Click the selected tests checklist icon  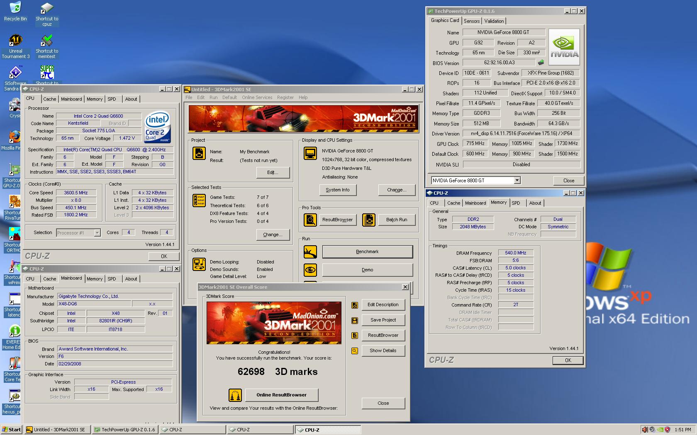(199, 200)
